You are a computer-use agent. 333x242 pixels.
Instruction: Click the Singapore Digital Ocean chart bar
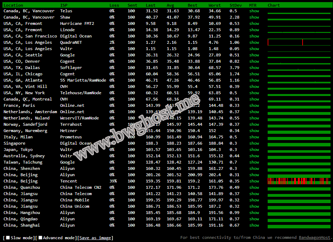pyautogui.click(x=299, y=144)
